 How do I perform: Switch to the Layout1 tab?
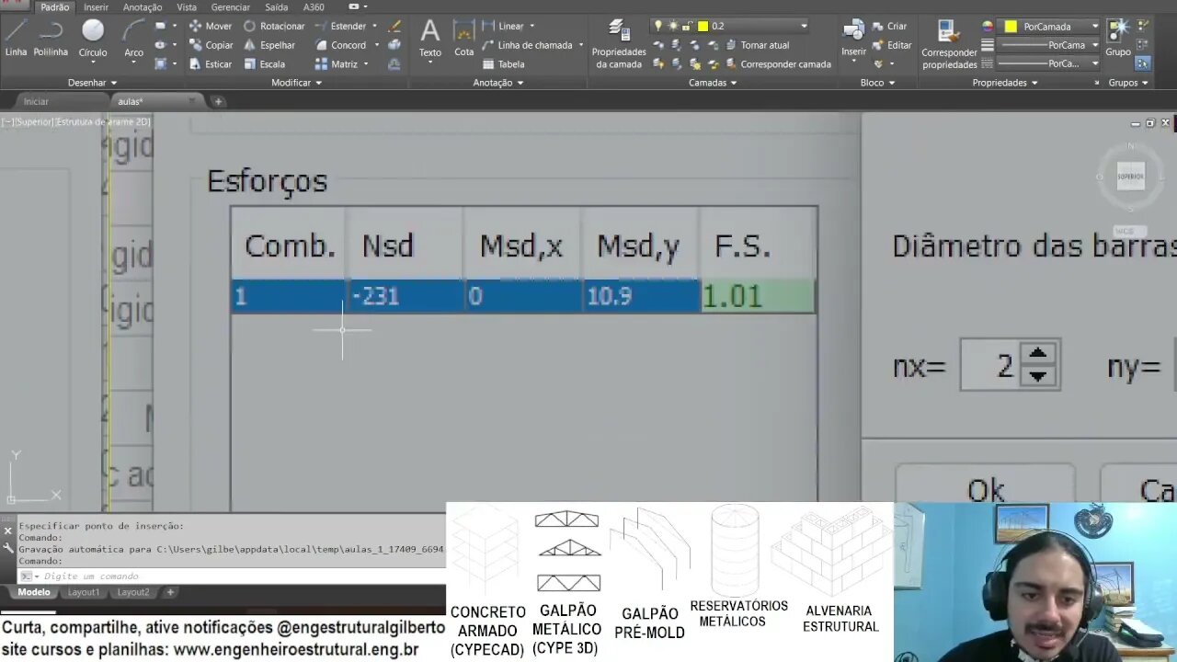84,592
